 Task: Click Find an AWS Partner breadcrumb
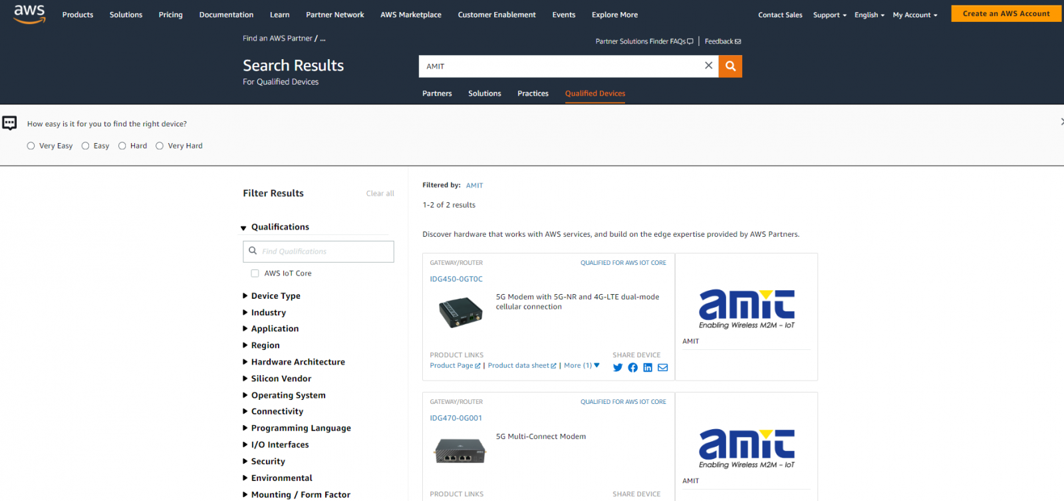(x=277, y=39)
